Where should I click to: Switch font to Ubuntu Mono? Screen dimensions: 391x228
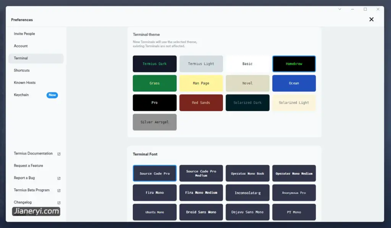point(155,212)
